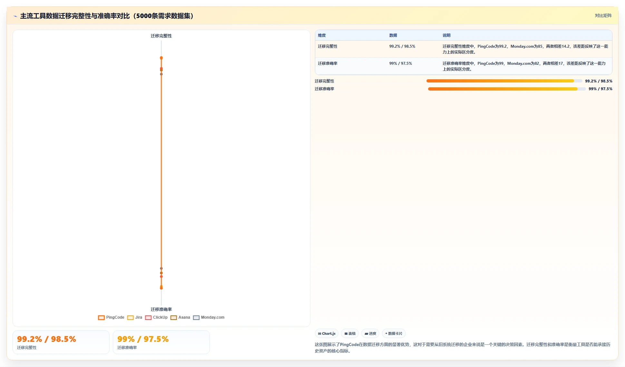625x367 pixels.
Task: Click the 对比矩阵 label
Action: [x=603, y=15]
